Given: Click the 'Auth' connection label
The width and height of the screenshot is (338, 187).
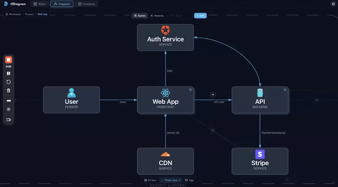Looking at the screenshot, I should [170, 71].
